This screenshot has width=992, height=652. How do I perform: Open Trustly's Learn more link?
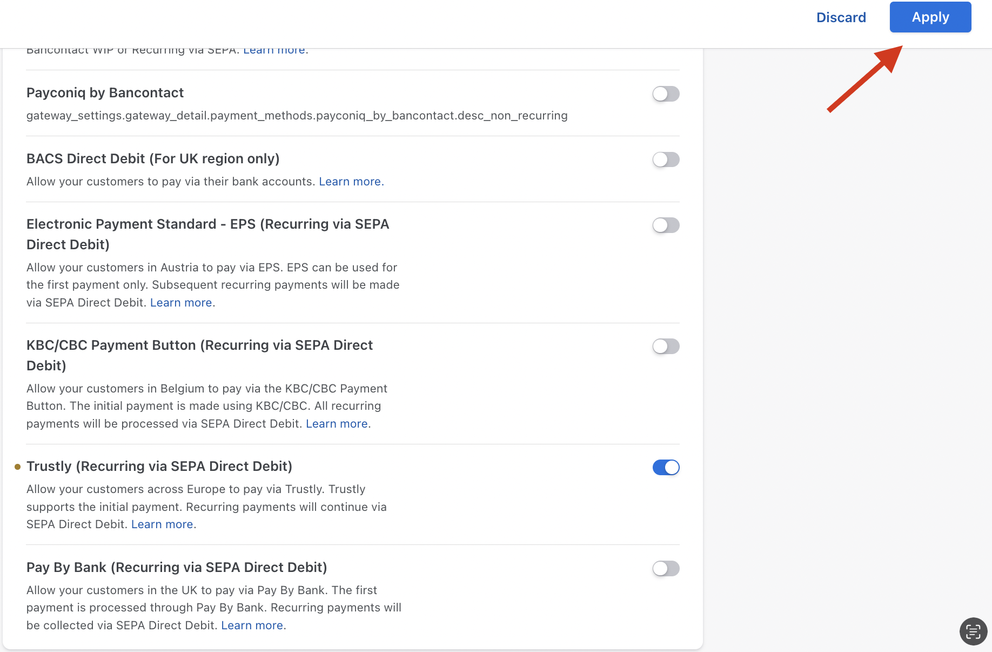[x=162, y=524]
